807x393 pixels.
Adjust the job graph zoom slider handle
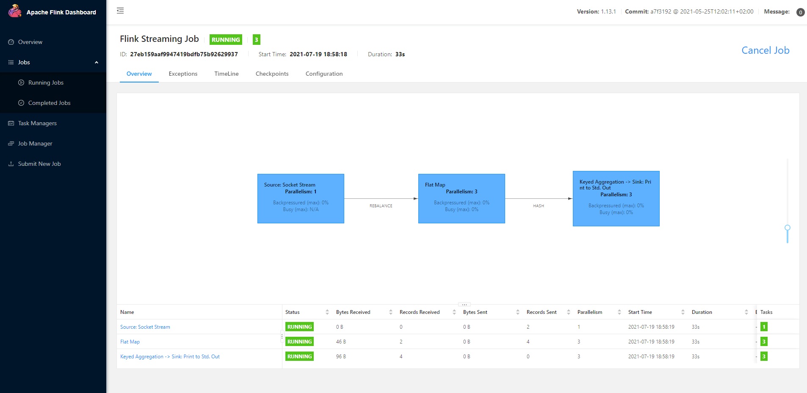[788, 228]
